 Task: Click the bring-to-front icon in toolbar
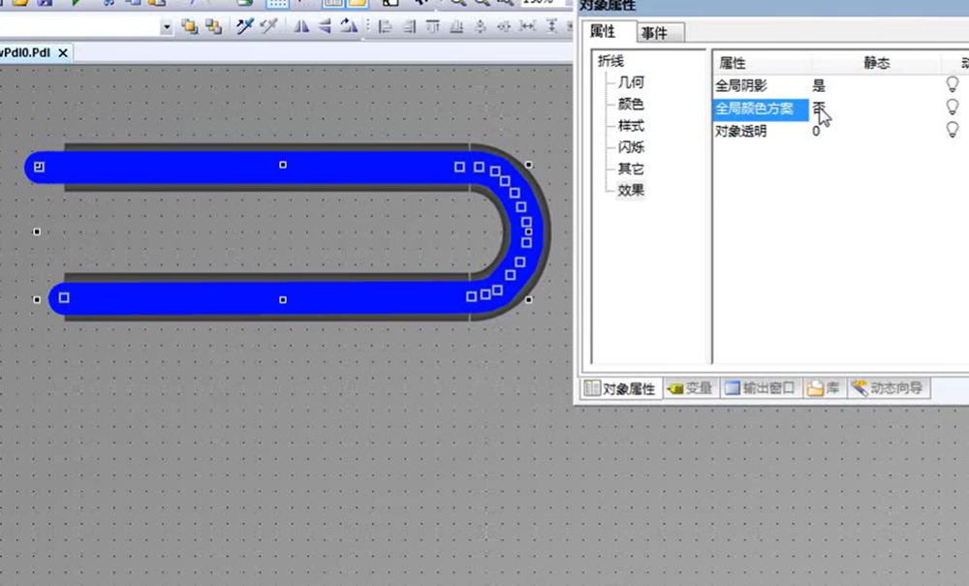coord(190,27)
